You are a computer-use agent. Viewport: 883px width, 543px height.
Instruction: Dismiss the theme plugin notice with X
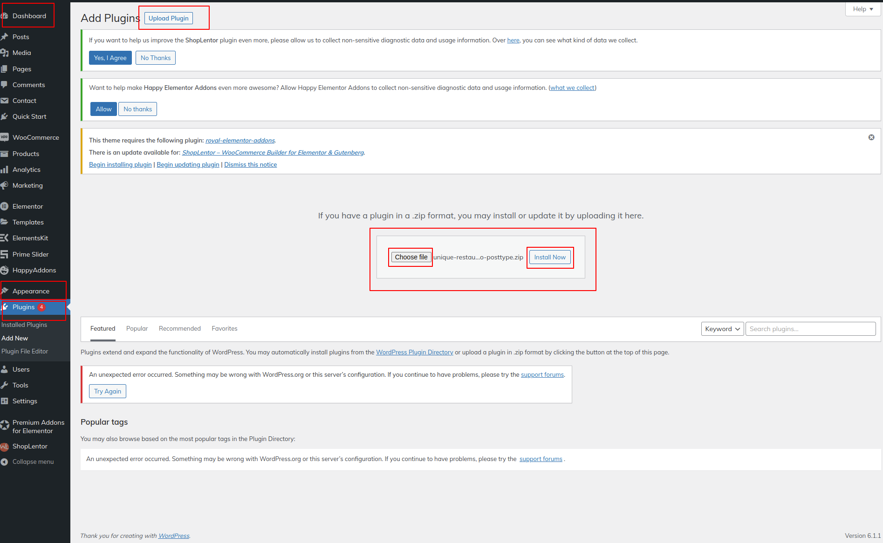[x=871, y=137]
